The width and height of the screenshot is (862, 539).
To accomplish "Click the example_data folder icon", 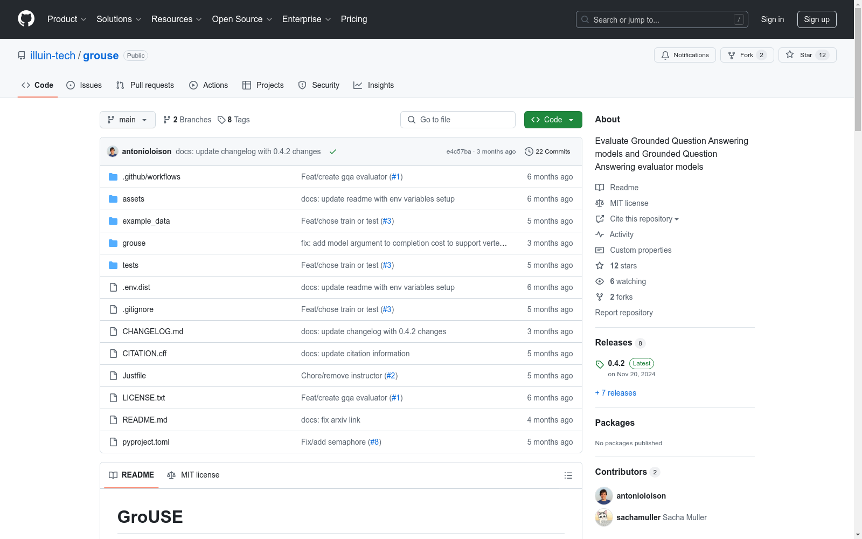I will point(113,221).
